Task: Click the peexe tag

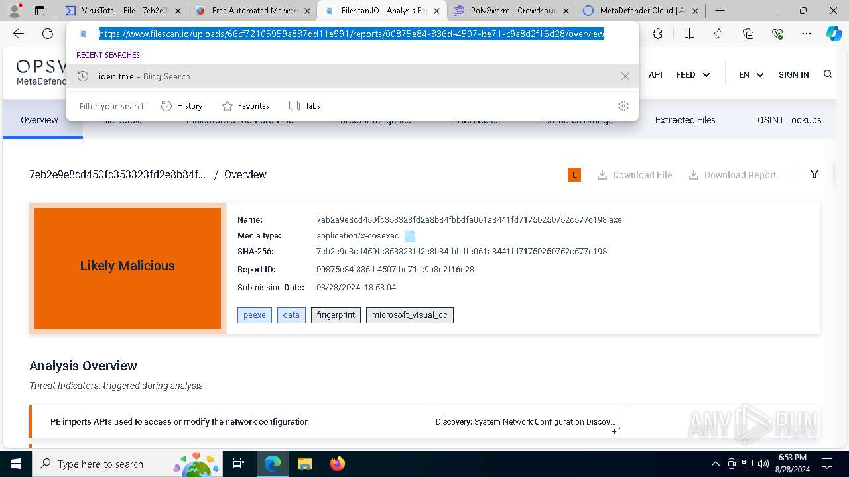Action: (x=255, y=315)
